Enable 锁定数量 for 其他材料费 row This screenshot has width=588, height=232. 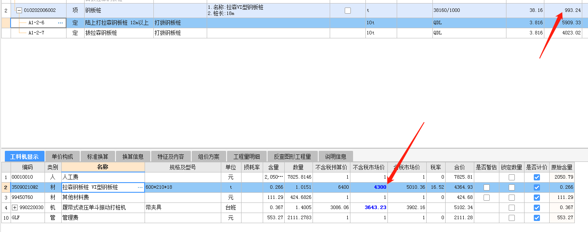[x=512, y=198]
